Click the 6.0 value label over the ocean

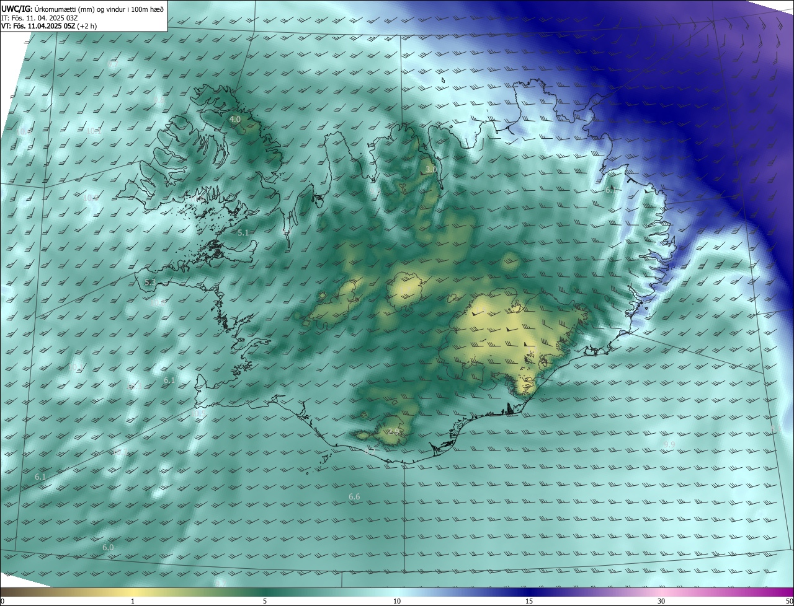point(108,548)
